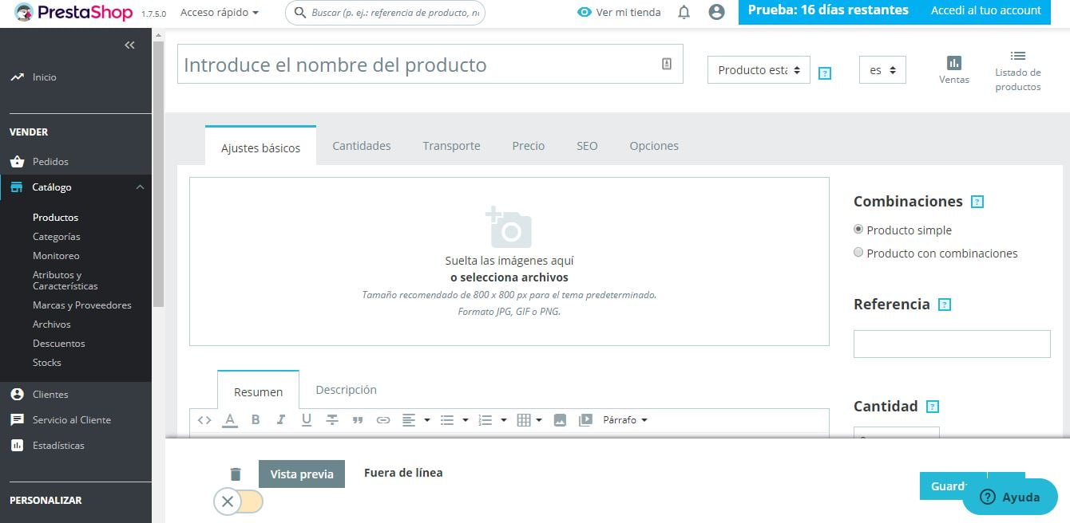Toggle bold formatting in the summary editor

pyautogui.click(x=256, y=419)
